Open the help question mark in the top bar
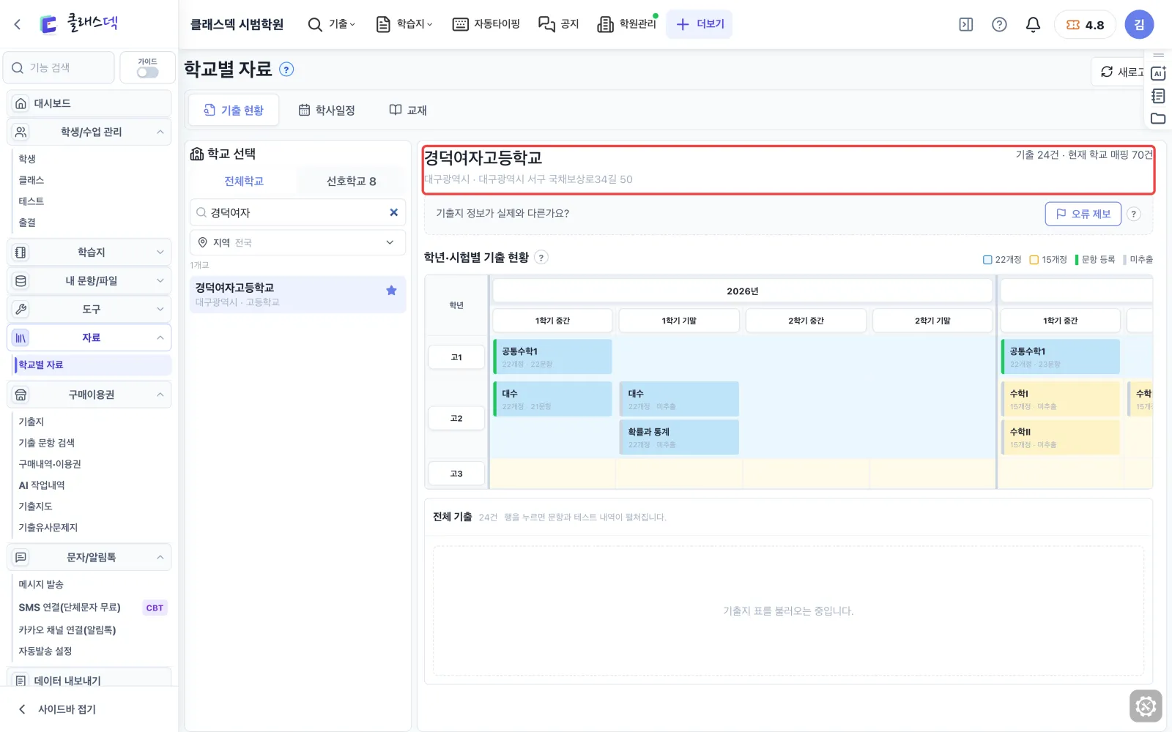 pyautogui.click(x=999, y=24)
